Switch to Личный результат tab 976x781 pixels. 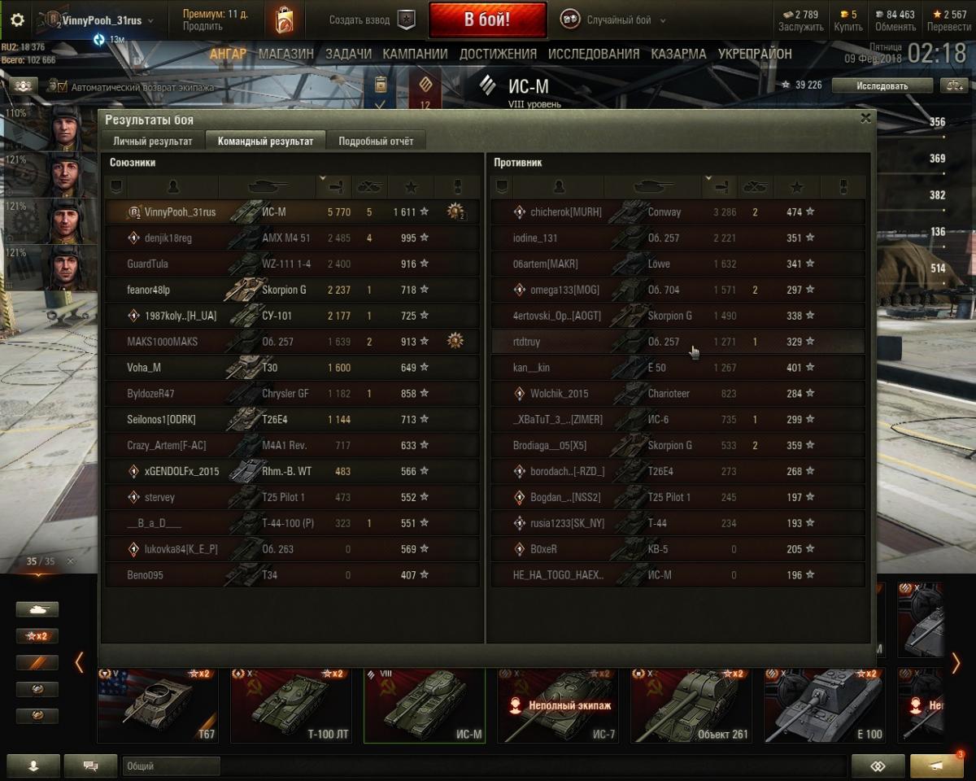click(153, 141)
